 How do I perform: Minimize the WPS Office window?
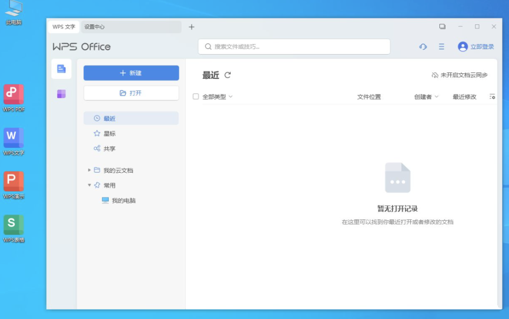tap(460, 27)
